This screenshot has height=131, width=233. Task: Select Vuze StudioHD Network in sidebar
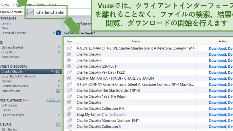(18, 76)
